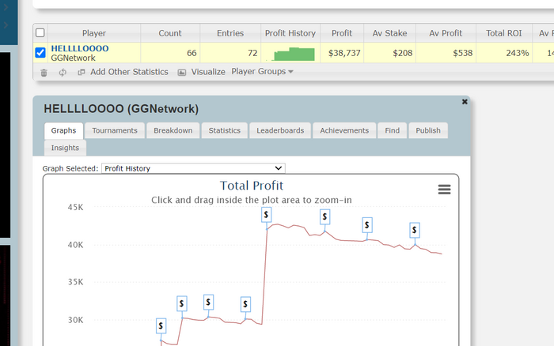Sort by the Player column header
554x346 pixels.
point(94,33)
